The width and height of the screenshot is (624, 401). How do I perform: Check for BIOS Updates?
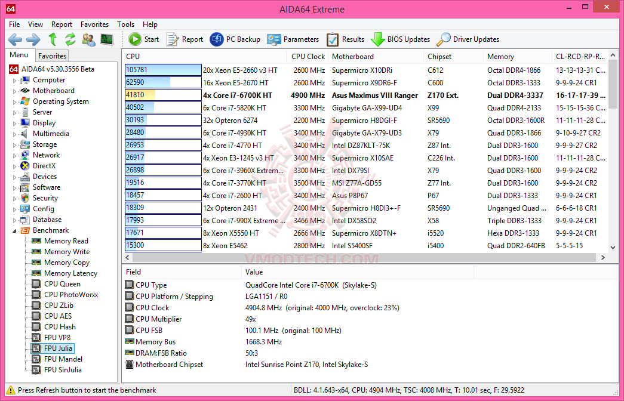(x=400, y=39)
